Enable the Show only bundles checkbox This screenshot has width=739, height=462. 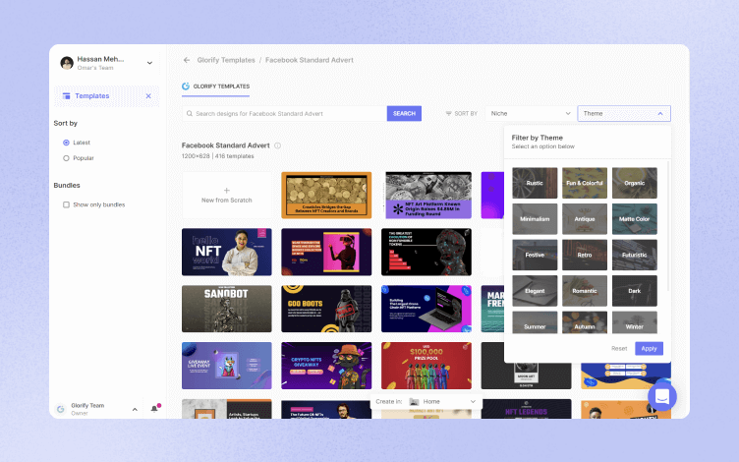pyautogui.click(x=66, y=204)
